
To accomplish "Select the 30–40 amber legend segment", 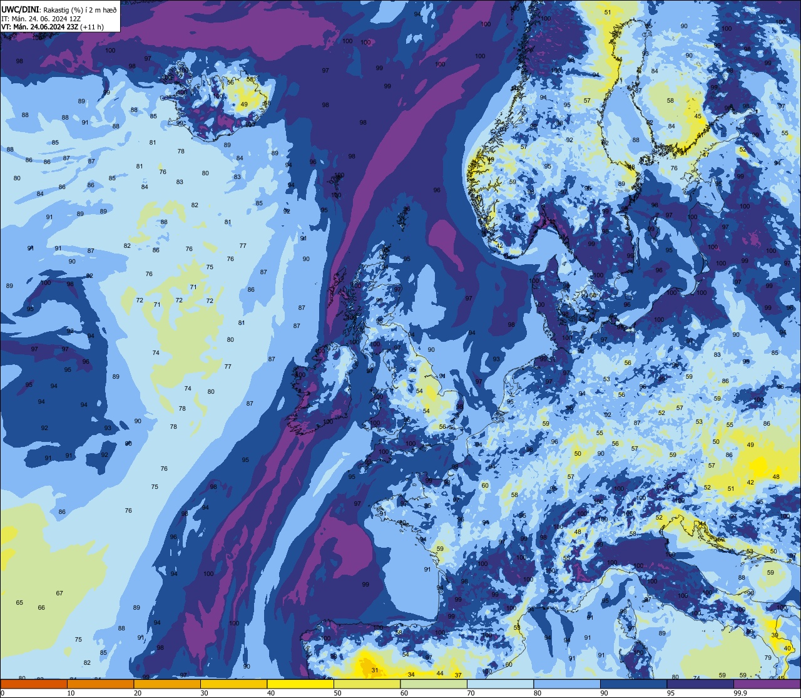I will click(x=233, y=684).
